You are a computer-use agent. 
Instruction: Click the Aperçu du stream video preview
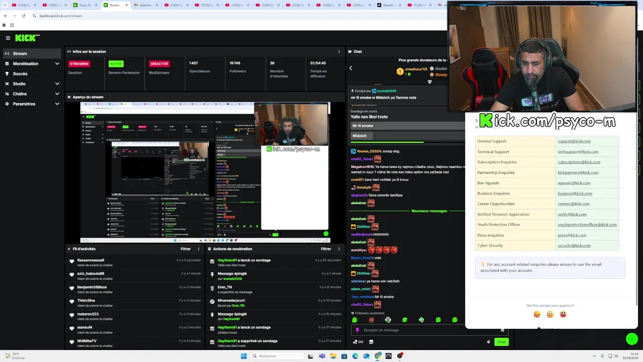coord(205,172)
